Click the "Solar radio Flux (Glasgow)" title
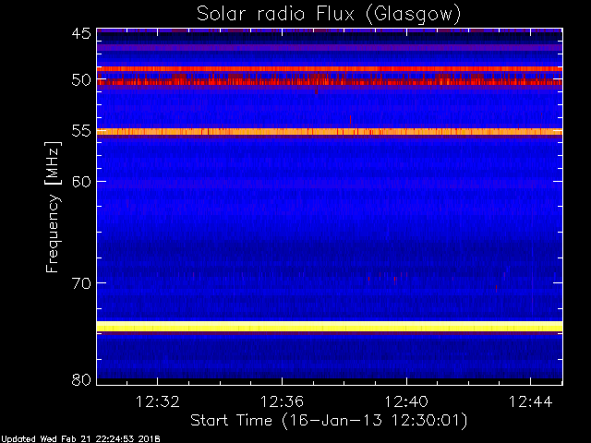 (x=329, y=15)
